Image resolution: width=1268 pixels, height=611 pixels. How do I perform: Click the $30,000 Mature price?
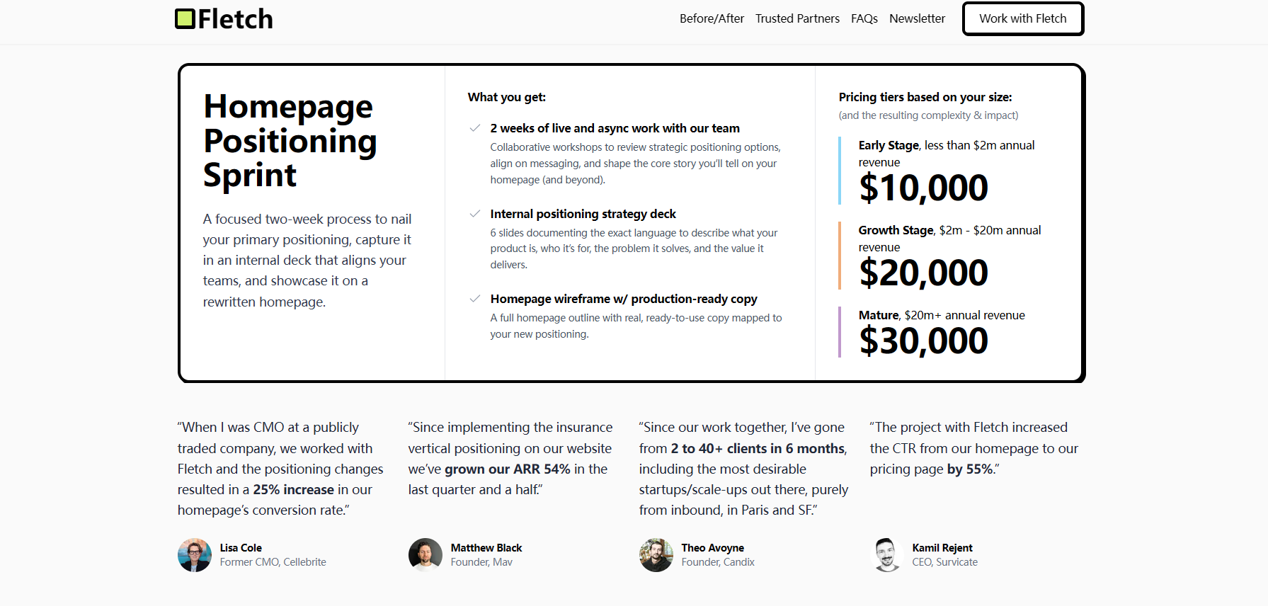(923, 341)
